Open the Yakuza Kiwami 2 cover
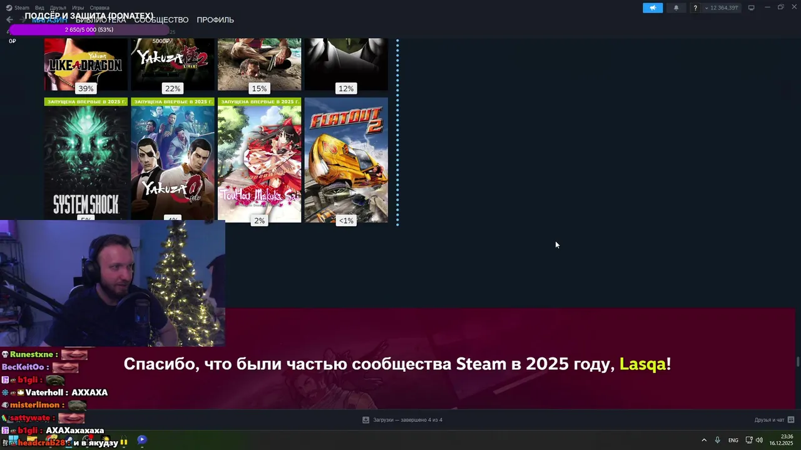 pos(173,64)
